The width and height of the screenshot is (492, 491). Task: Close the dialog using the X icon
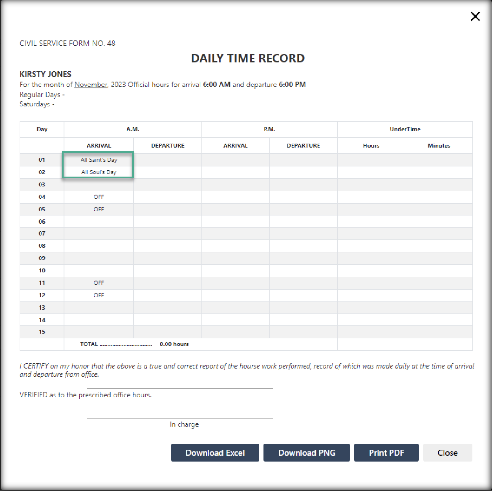click(x=475, y=16)
